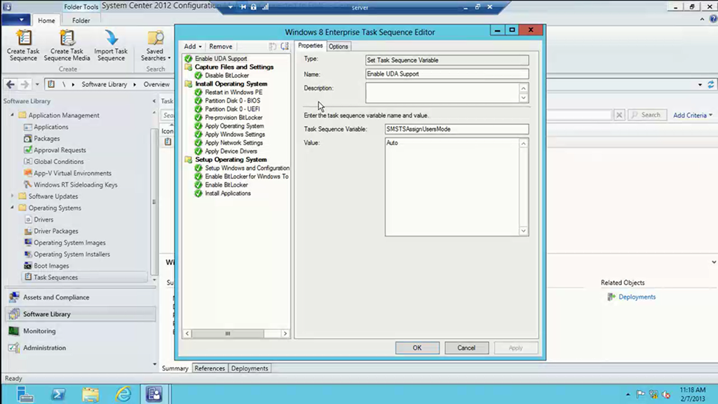718x404 pixels.
Task: Click the Task Sequence Variable field
Action: point(456,130)
